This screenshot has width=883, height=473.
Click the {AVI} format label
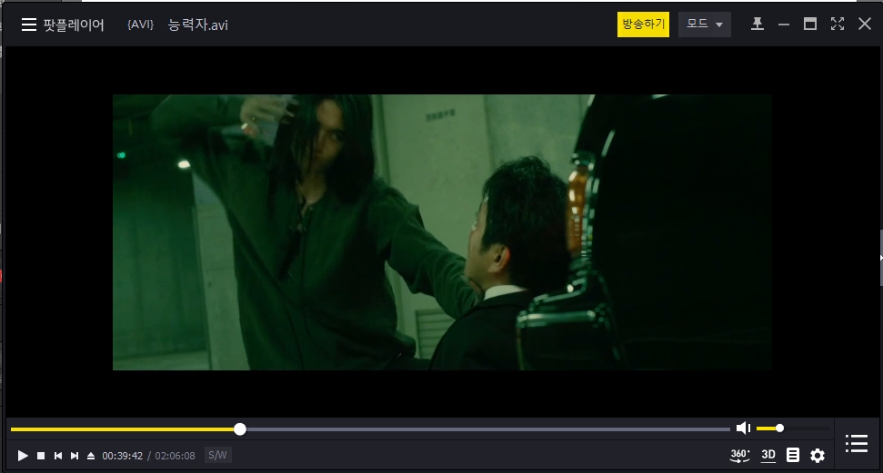tap(141, 25)
